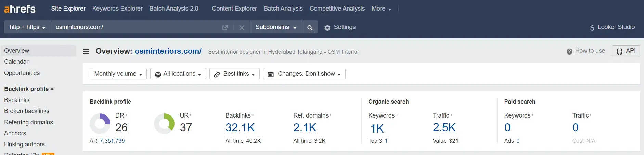This screenshot has height=155, width=644.
Task: Open Site Explorer tab
Action: tap(68, 9)
